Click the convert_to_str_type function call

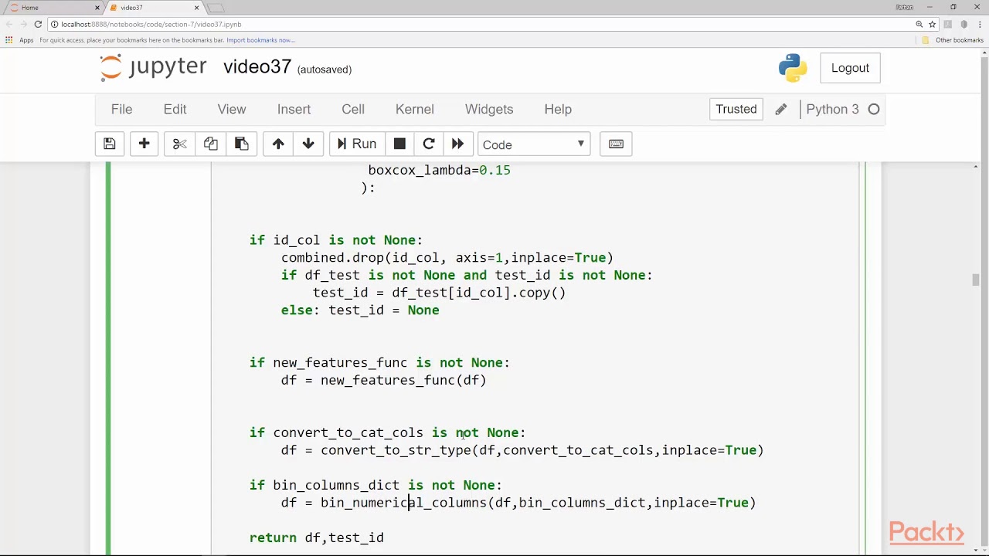542,450
